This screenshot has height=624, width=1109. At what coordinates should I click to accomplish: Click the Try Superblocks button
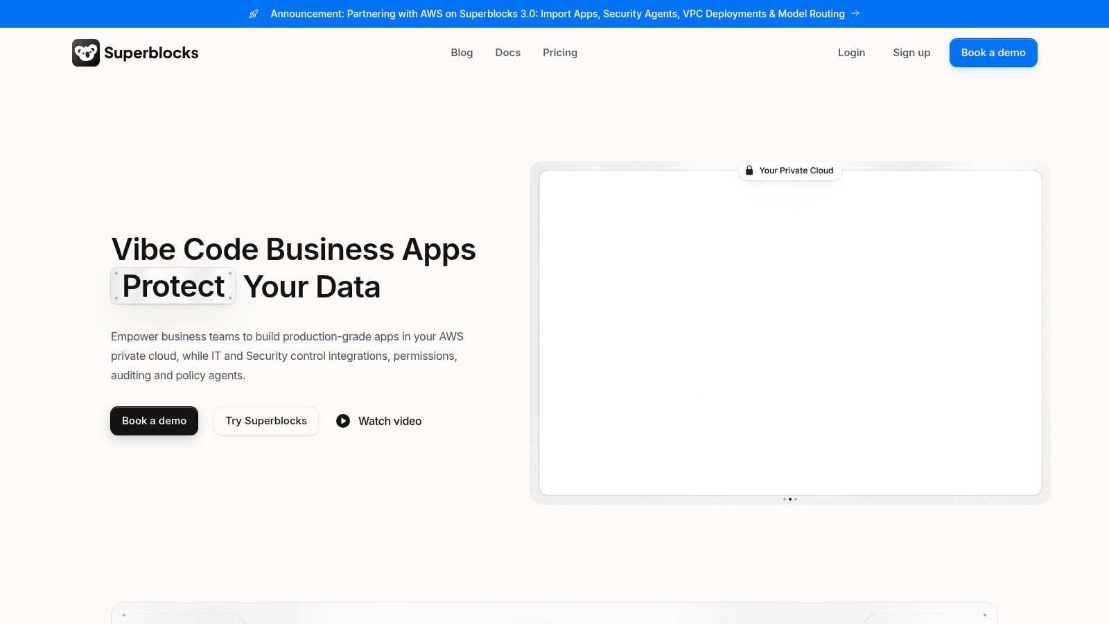click(x=266, y=421)
